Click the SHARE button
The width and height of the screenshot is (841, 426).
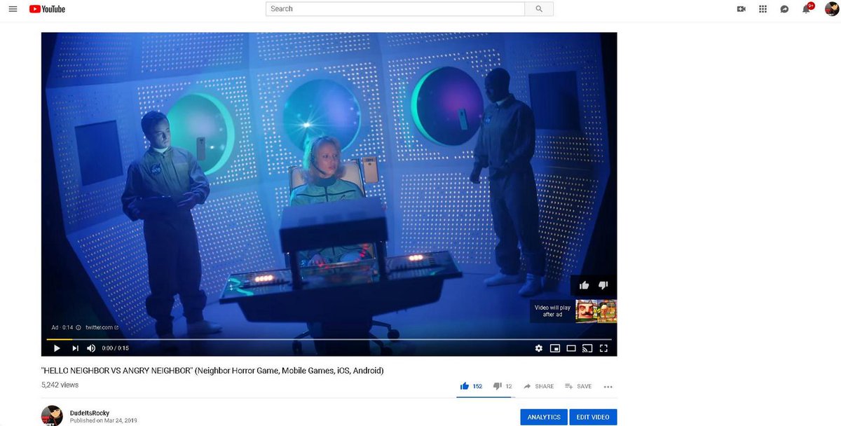(538, 386)
